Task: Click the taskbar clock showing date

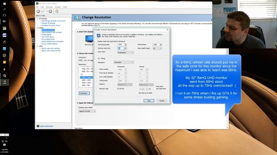Action: (4, 151)
